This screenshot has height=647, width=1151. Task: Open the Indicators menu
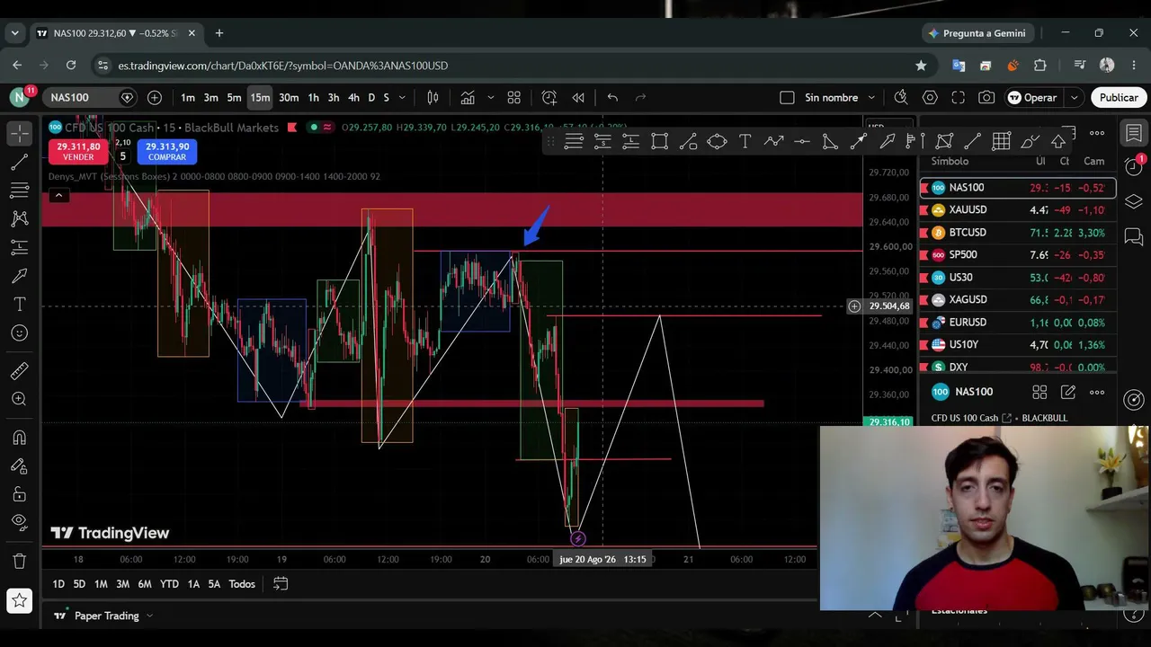468,97
